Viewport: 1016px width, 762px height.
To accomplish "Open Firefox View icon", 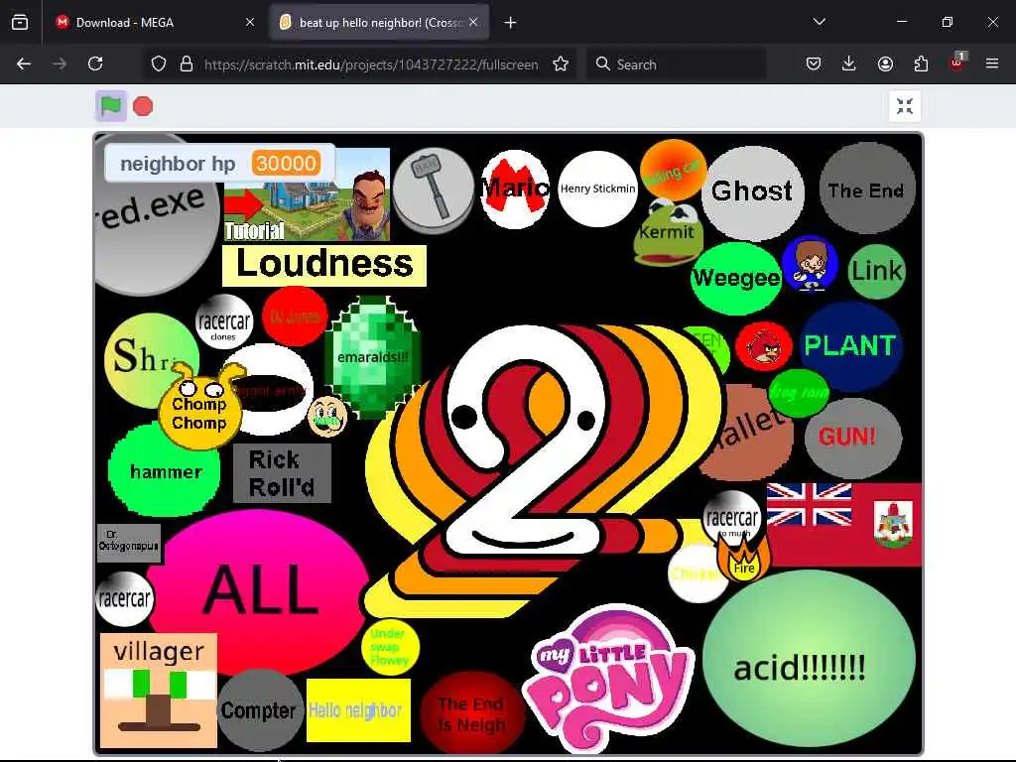I will pos(20,23).
